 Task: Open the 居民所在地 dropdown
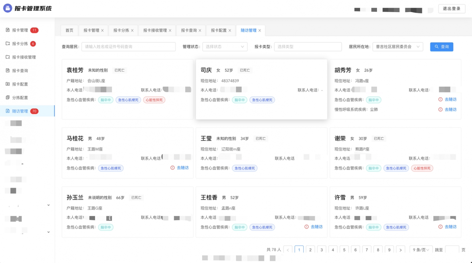(398, 47)
